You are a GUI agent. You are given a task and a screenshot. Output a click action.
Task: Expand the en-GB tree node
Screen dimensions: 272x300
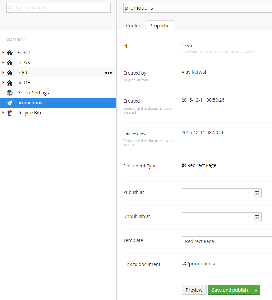tap(3, 52)
